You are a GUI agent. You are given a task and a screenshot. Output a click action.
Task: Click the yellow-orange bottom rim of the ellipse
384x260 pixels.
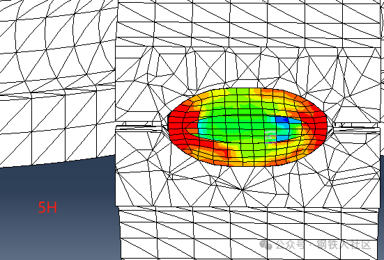249,161
